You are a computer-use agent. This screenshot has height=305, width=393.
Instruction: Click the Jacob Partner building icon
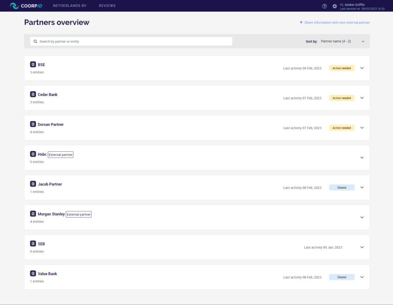(33, 184)
